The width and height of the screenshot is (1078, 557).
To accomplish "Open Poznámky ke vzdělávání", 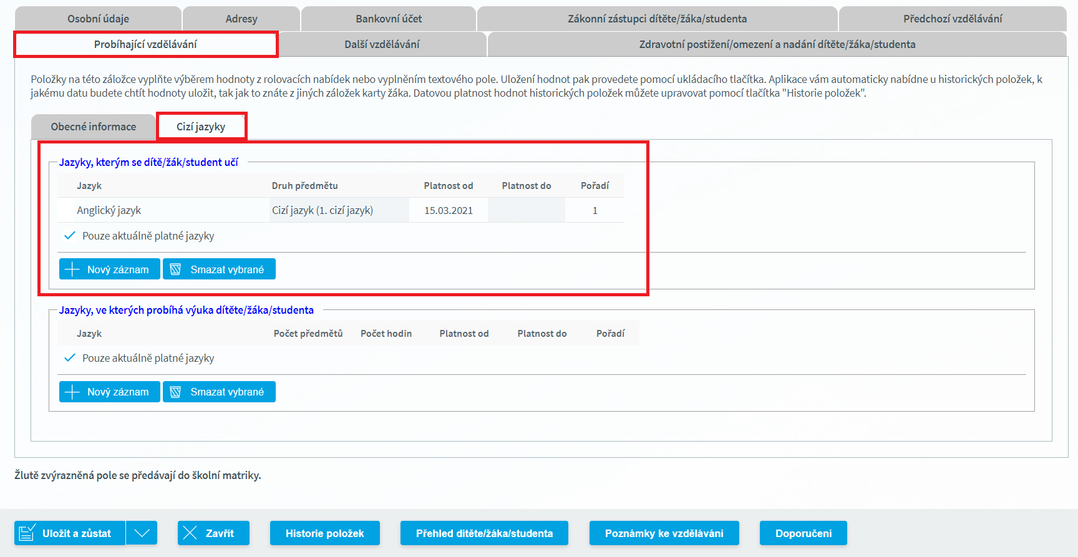I will pyautogui.click(x=664, y=533).
